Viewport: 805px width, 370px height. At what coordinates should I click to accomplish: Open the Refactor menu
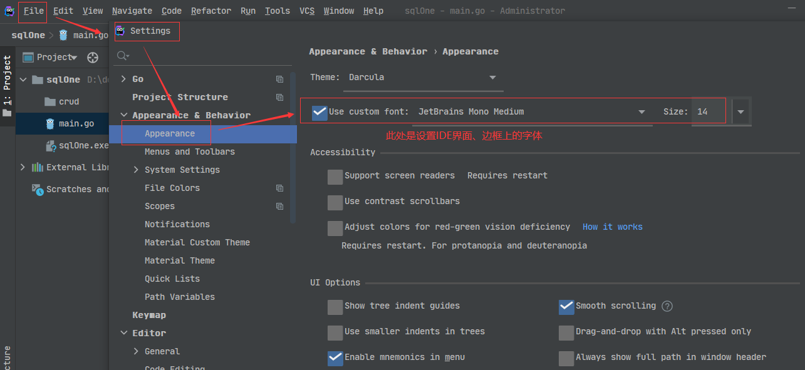tap(211, 11)
